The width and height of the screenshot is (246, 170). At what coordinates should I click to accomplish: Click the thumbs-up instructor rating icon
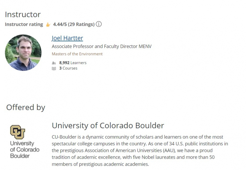(48, 25)
